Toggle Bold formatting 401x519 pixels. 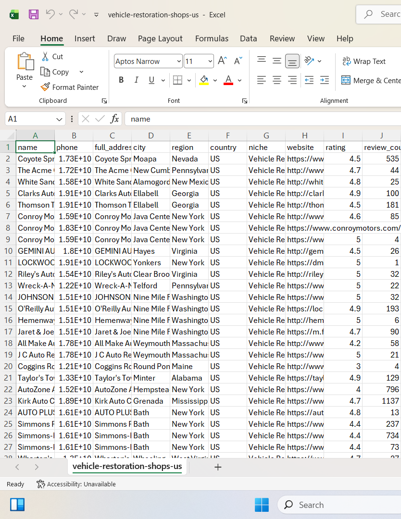pyautogui.click(x=121, y=80)
